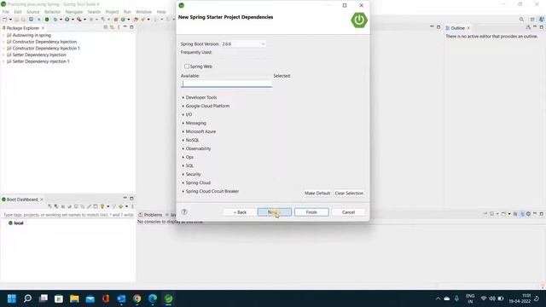Open Windows Start menu

tap(12, 298)
